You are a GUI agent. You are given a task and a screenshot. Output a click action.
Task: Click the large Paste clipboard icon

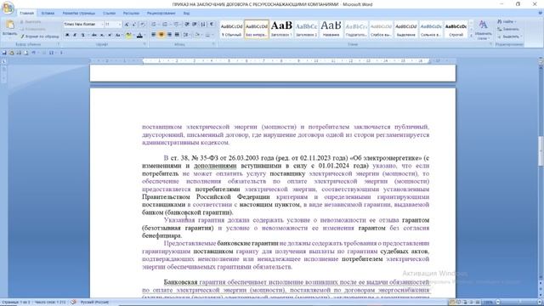9,25
